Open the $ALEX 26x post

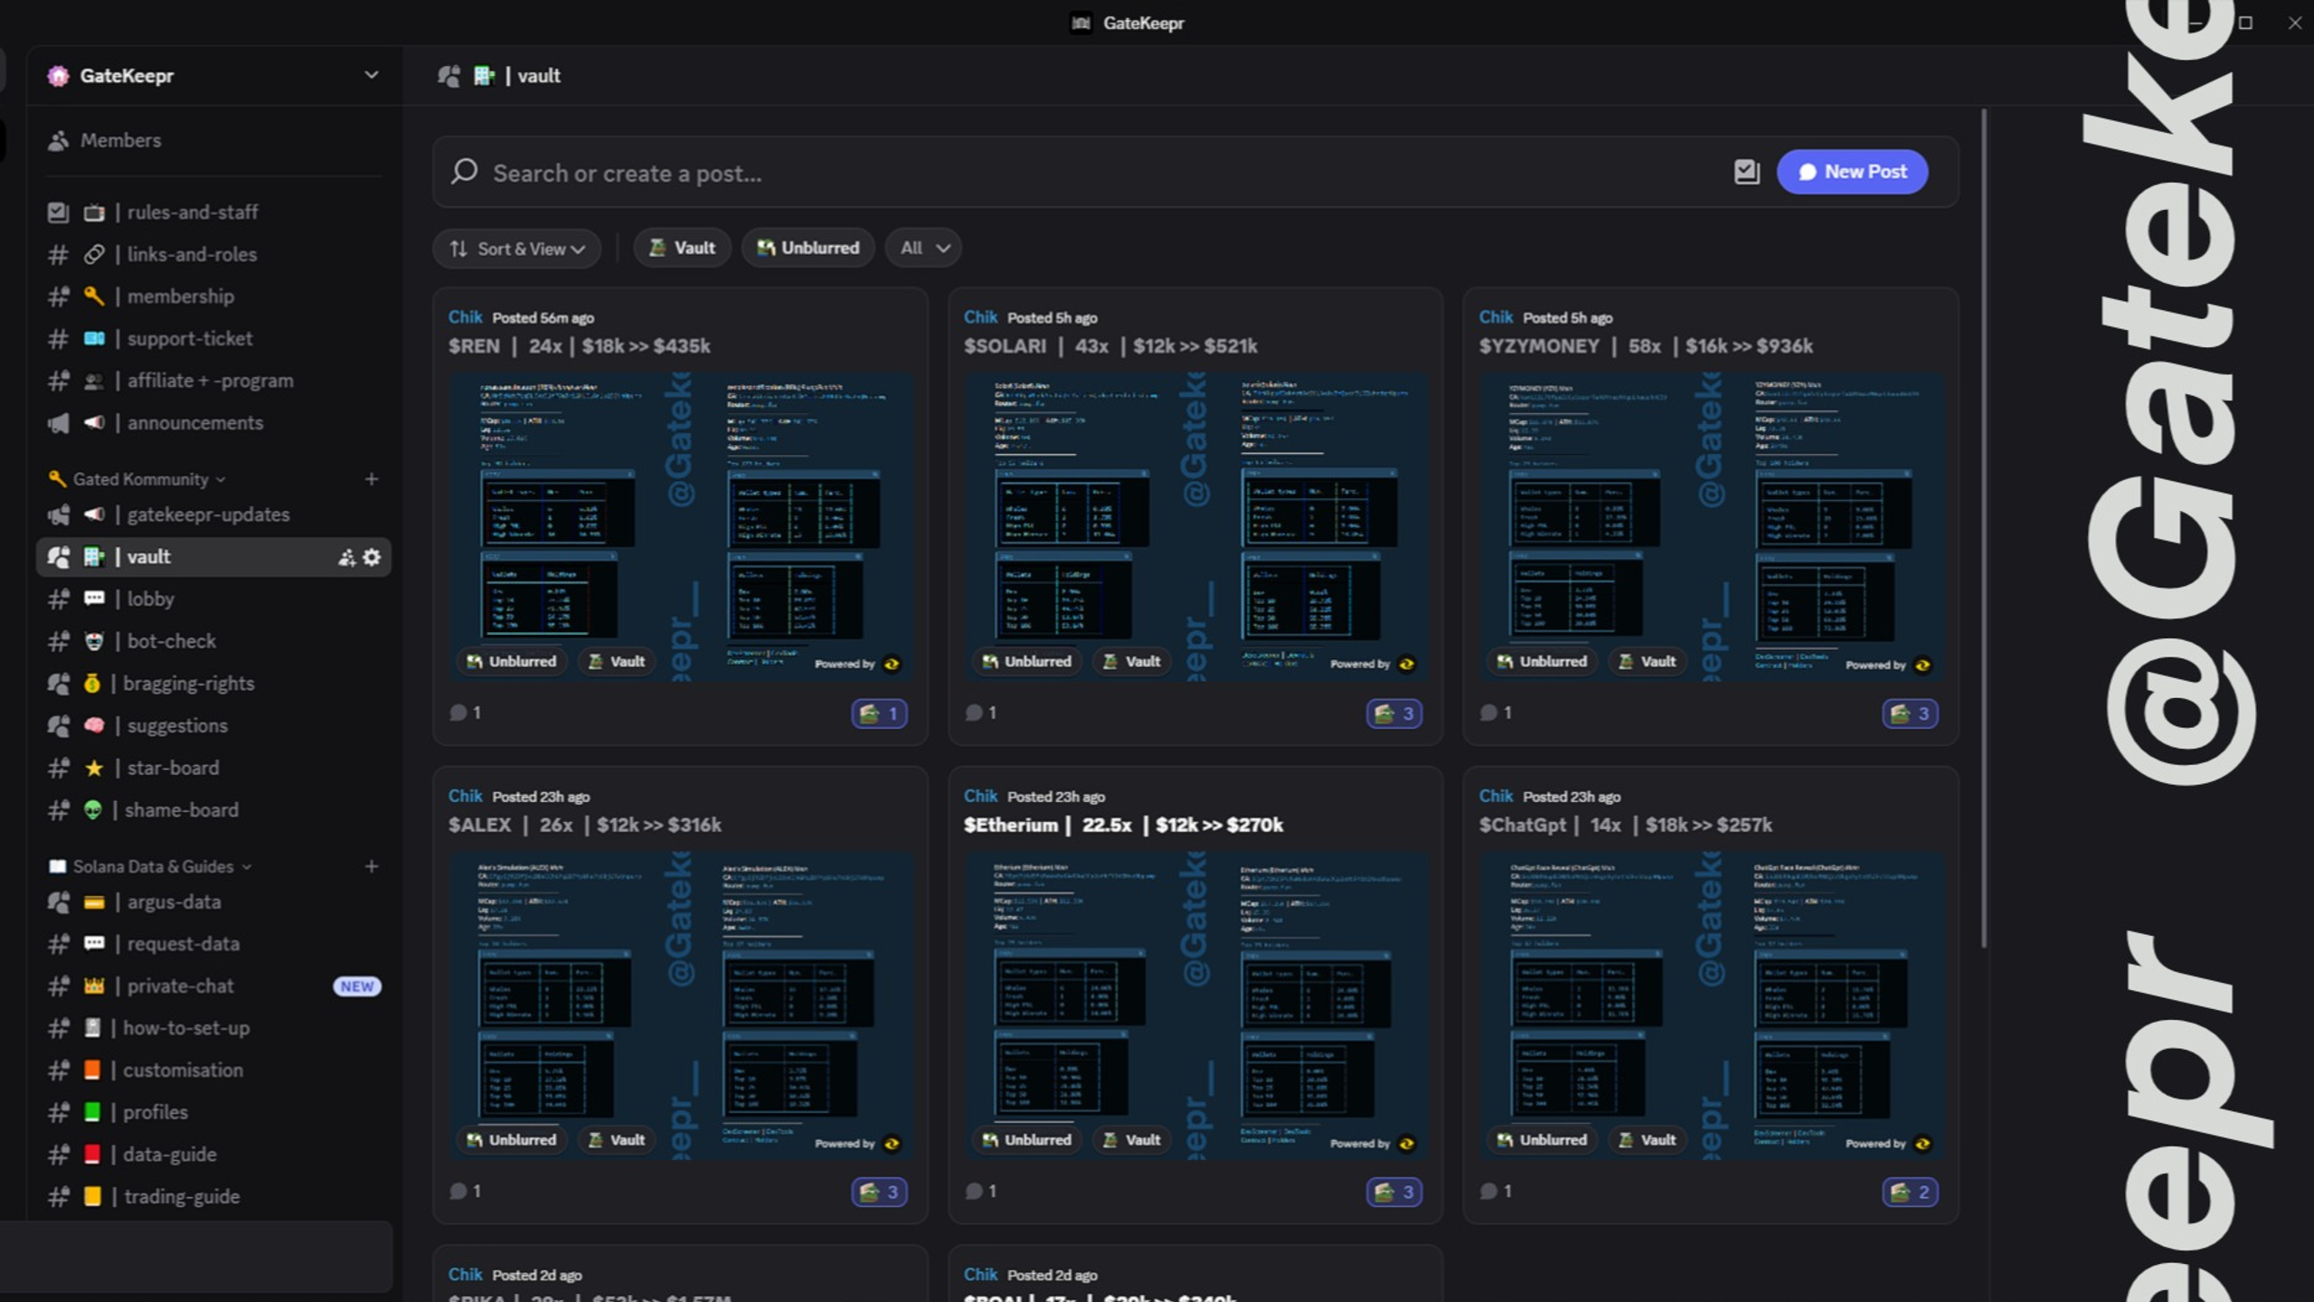click(x=584, y=826)
